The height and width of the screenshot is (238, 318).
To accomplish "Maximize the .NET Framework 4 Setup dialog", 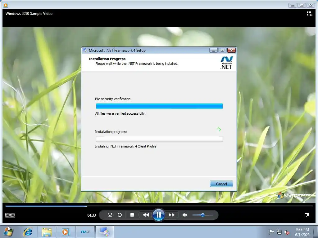I will (222, 51).
